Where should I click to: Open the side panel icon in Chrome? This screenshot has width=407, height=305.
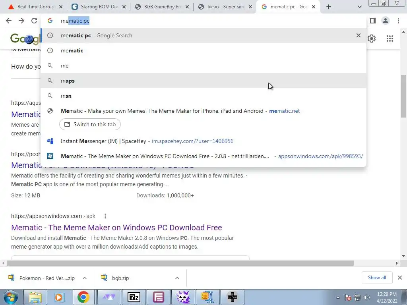(373, 21)
